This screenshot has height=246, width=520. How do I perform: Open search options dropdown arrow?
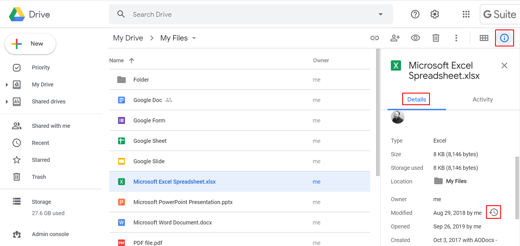380,14
